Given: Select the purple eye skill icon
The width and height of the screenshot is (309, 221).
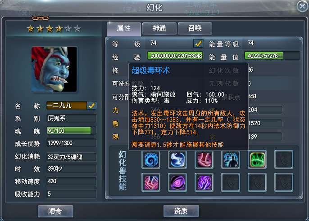Looking at the screenshot, I should (177, 182).
